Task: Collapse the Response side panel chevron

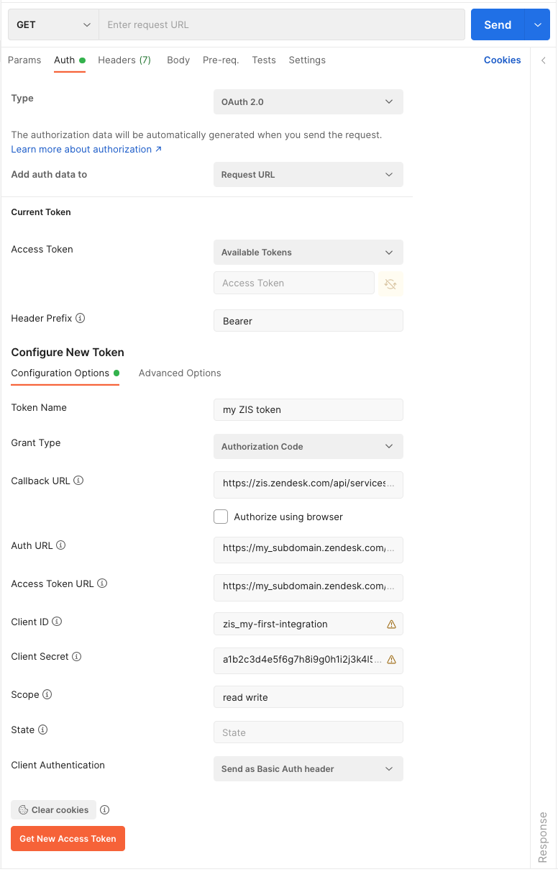Action: (544, 60)
